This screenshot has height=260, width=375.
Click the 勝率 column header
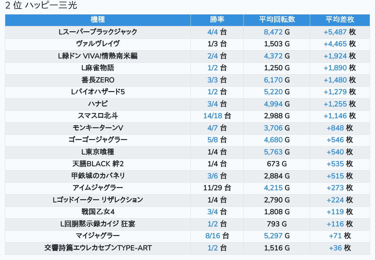[x=217, y=20]
